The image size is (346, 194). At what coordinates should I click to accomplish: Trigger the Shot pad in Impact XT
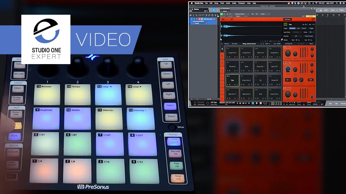260,94
